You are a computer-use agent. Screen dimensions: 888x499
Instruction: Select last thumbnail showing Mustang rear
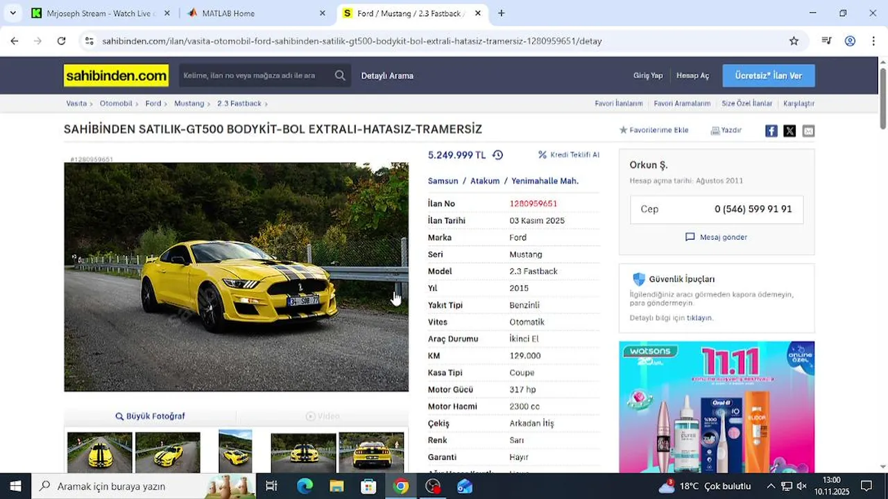point(371,453)
